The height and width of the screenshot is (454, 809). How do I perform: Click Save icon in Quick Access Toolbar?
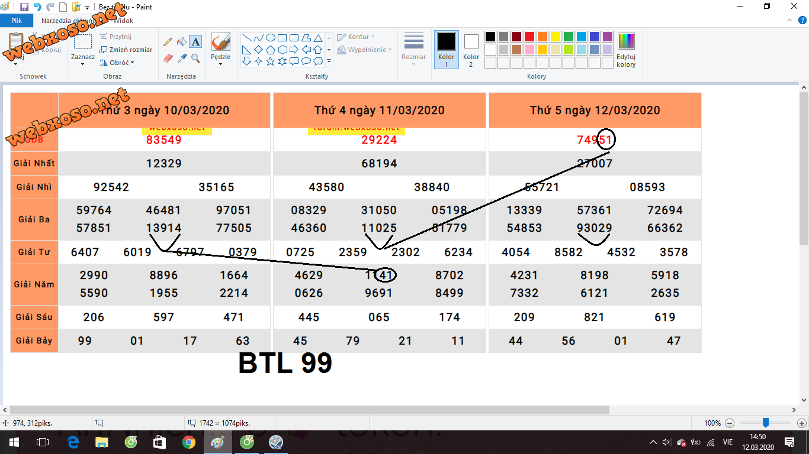click(x=24, y=7)
